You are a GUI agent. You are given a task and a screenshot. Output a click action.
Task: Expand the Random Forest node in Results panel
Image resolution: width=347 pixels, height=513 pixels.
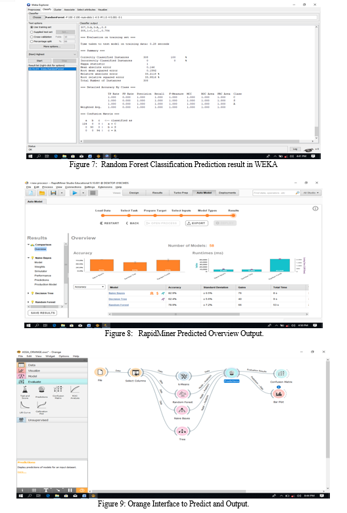[x=28, y=302]
